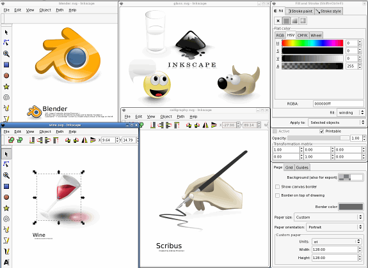368x268 pixels.
Task: Select the Text tool in wine window
Action: [6, 262]
